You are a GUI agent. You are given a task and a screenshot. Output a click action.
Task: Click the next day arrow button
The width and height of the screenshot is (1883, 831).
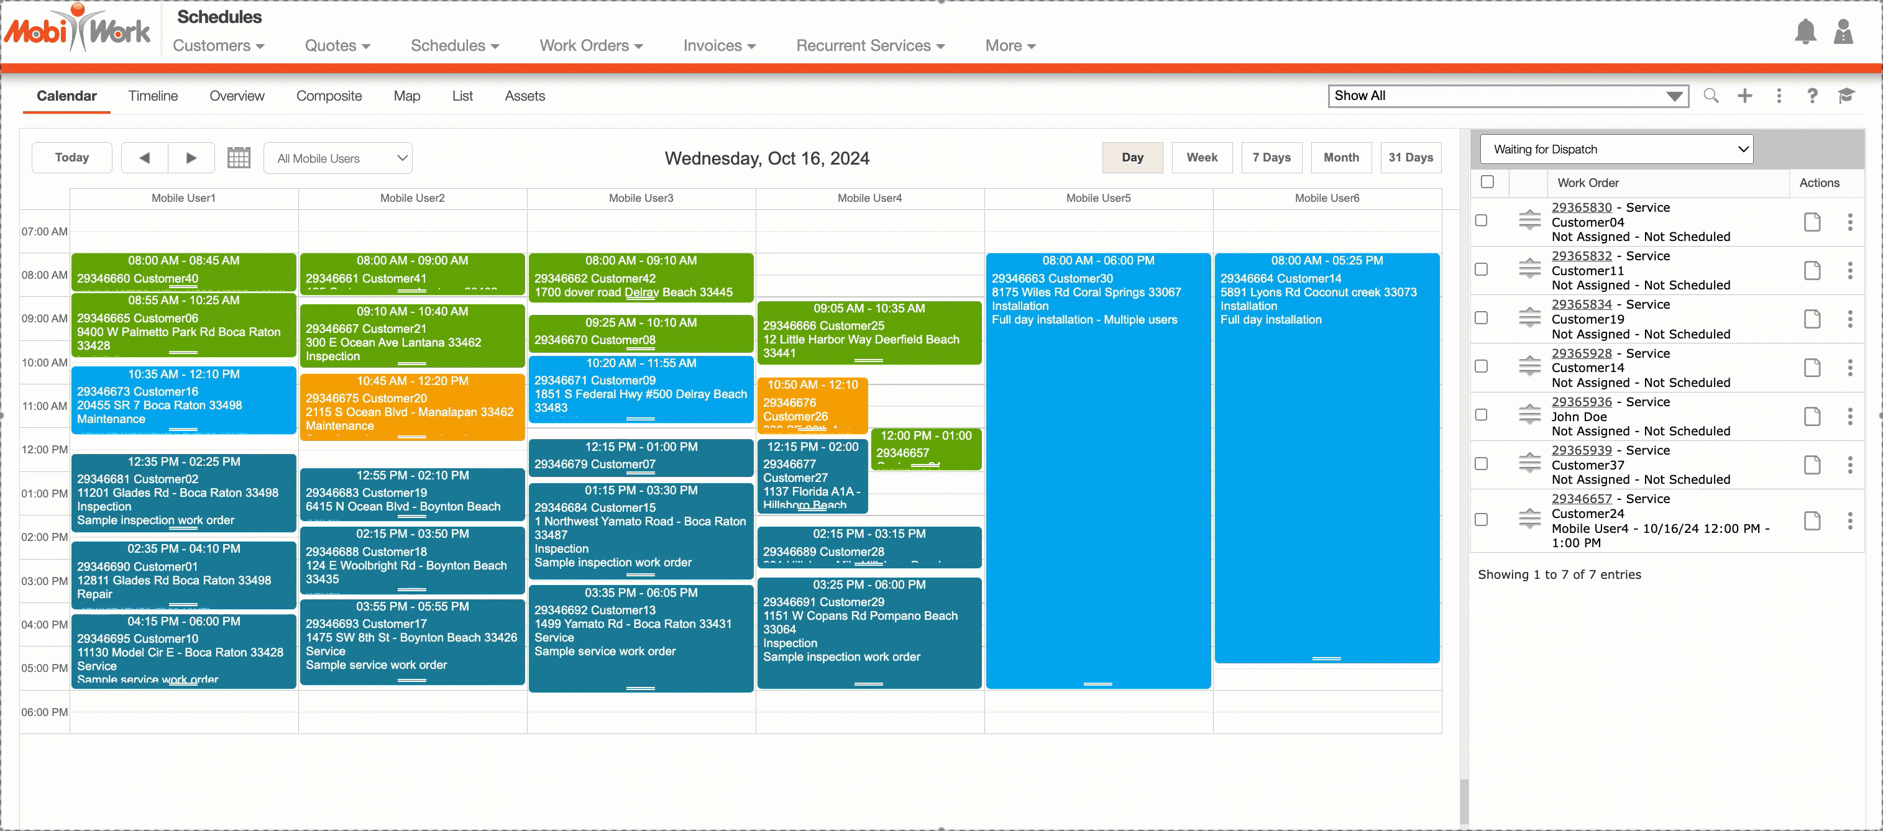pyautogui.click(x=191, y=158)
